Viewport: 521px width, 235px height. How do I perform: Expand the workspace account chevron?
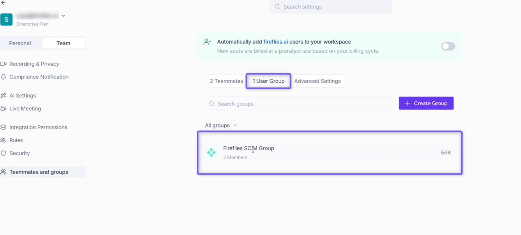(63, 16)
